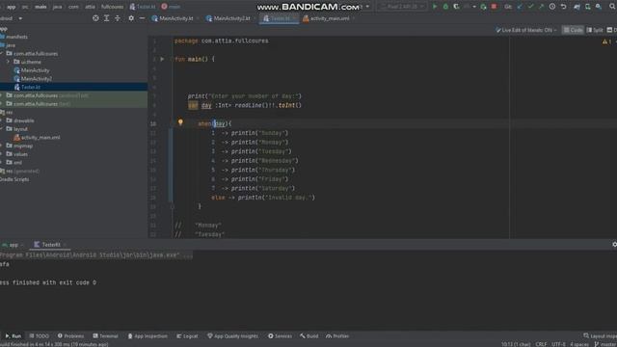This screenshot has height=347, width=617.
Task: Open Device Manager icon
Action: point(587,7)
